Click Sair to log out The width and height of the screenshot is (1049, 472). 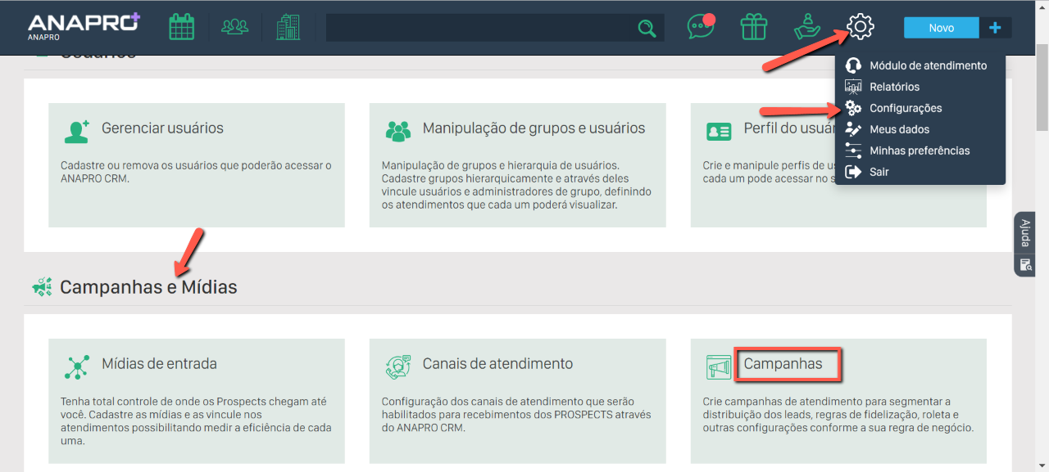(x=879, y=172)
